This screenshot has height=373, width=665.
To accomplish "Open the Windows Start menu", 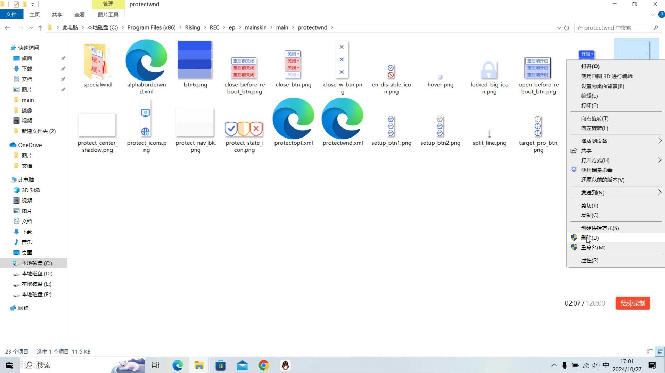I will pos(10,365).
